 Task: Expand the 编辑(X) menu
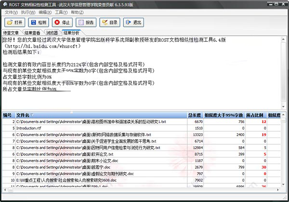tap(45, 12)
